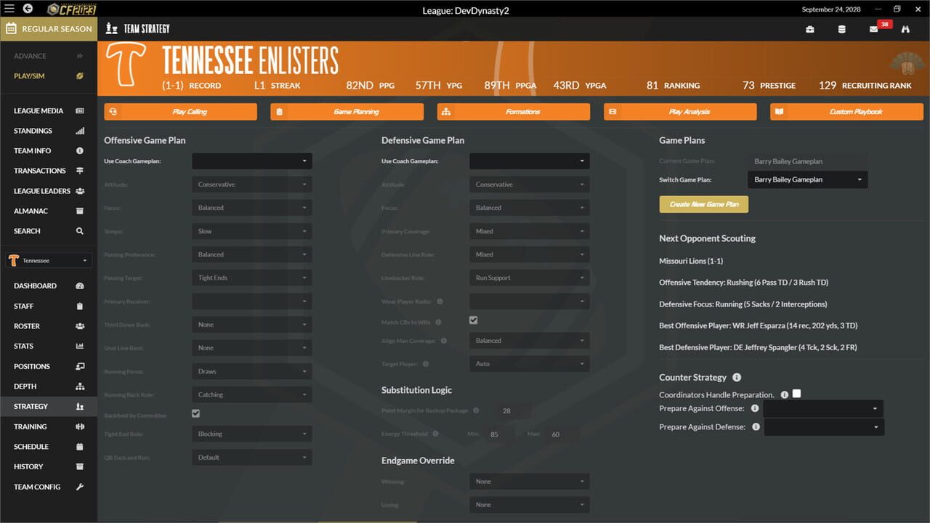Enable Coordinators Handle Preparation
The height and width of the screenshot is (523, 930).
[x=796, y=393]
